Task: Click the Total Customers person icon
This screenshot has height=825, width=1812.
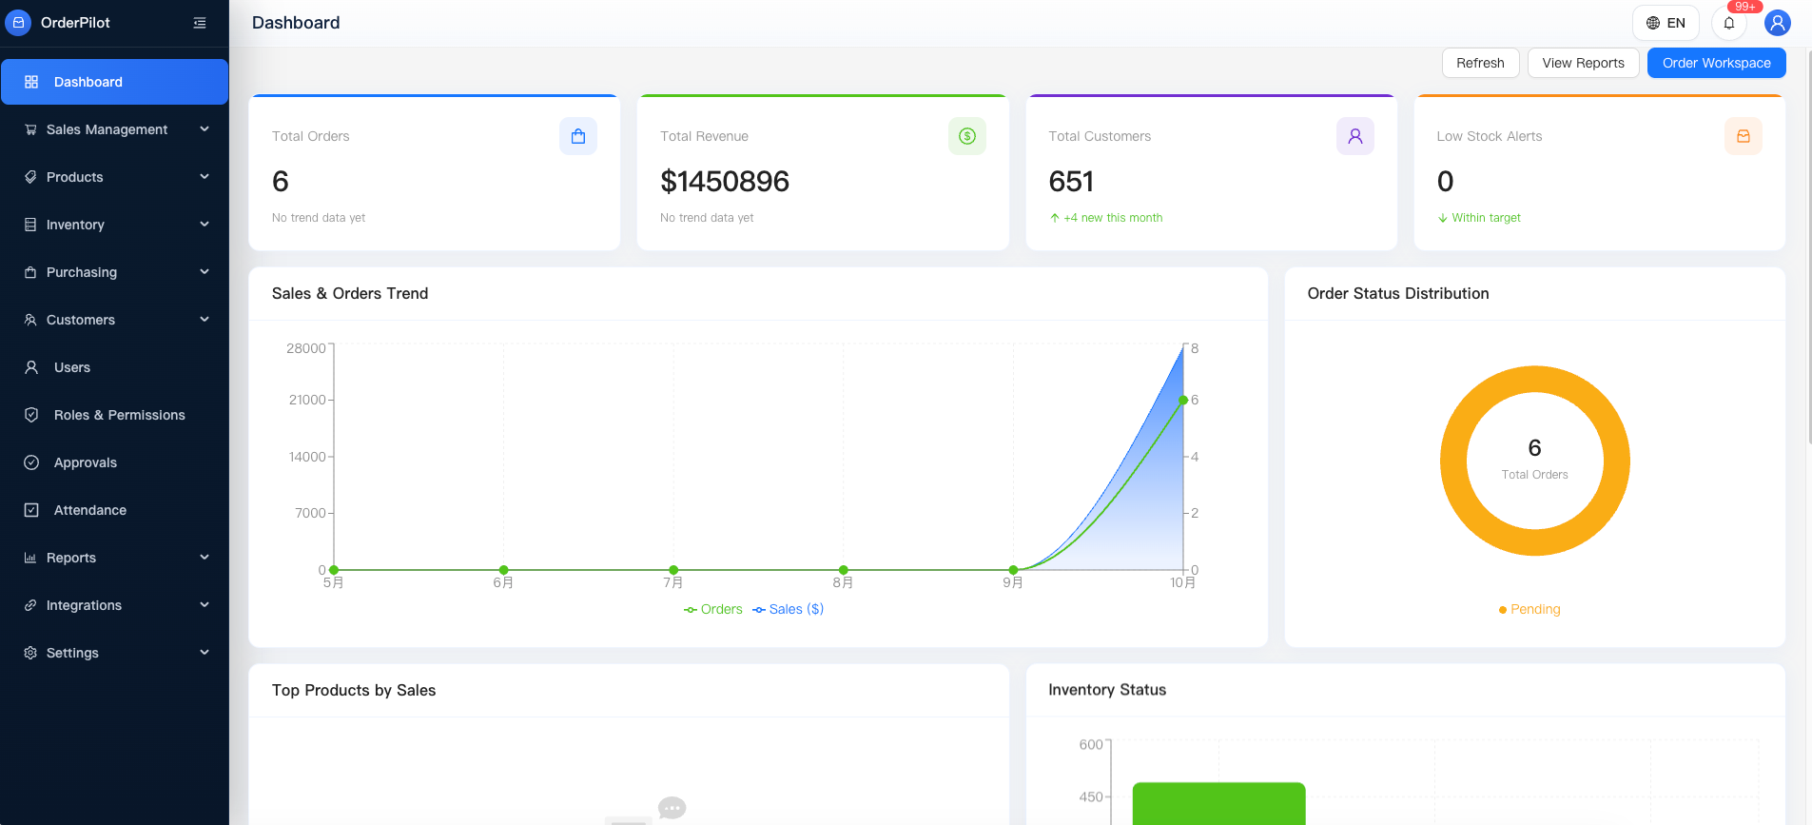Action: point(1355,136)
